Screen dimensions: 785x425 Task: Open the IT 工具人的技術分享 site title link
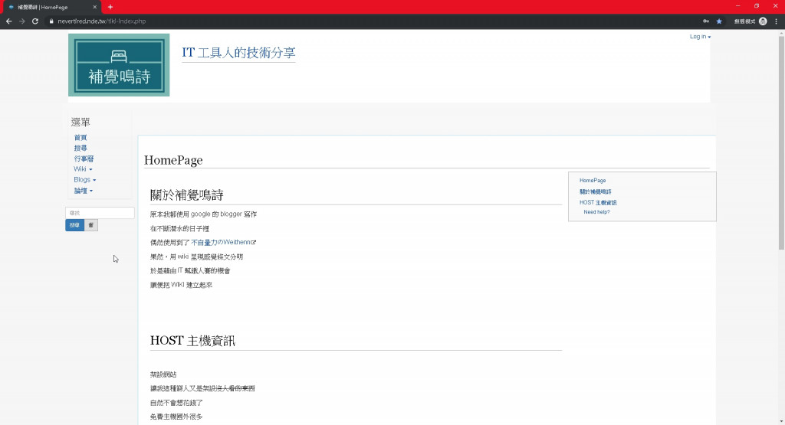(238, 53)
